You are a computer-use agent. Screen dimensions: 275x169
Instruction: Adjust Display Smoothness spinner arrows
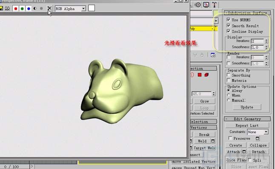click(x=266, y=47)
